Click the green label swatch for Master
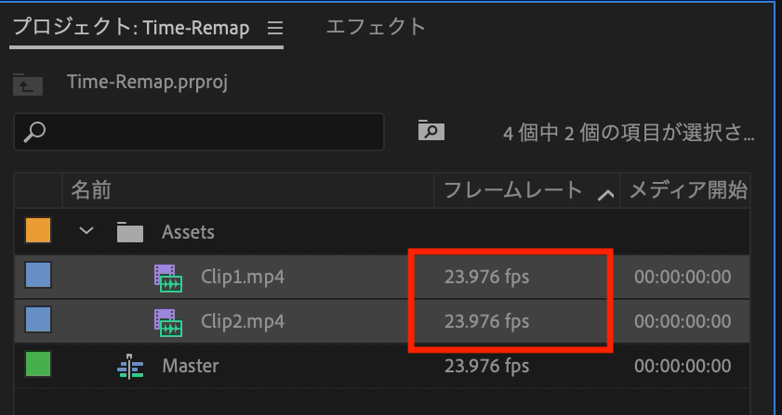The height and width of the screenshot is (415, 782). point(37,365)
